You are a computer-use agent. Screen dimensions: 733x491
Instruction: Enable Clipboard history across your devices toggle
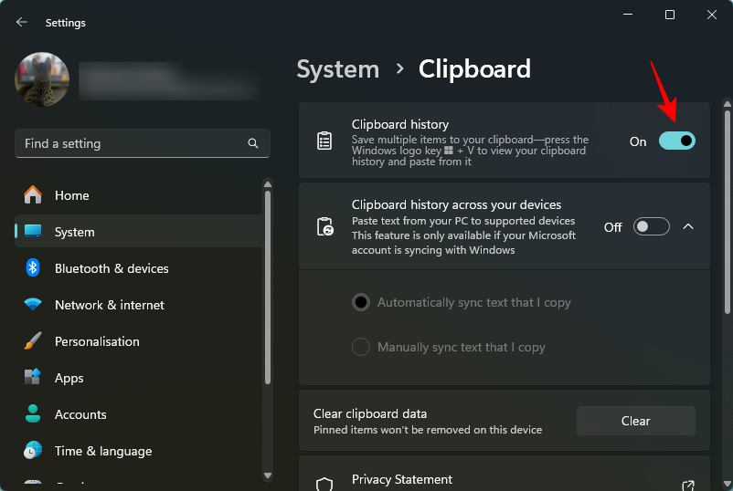coord(651,227)
